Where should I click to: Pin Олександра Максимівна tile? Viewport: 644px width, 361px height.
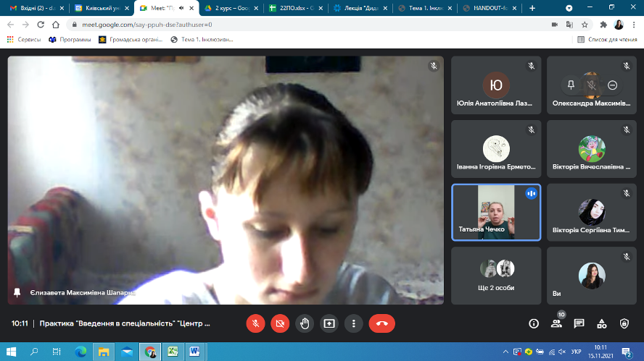(571, 85)
